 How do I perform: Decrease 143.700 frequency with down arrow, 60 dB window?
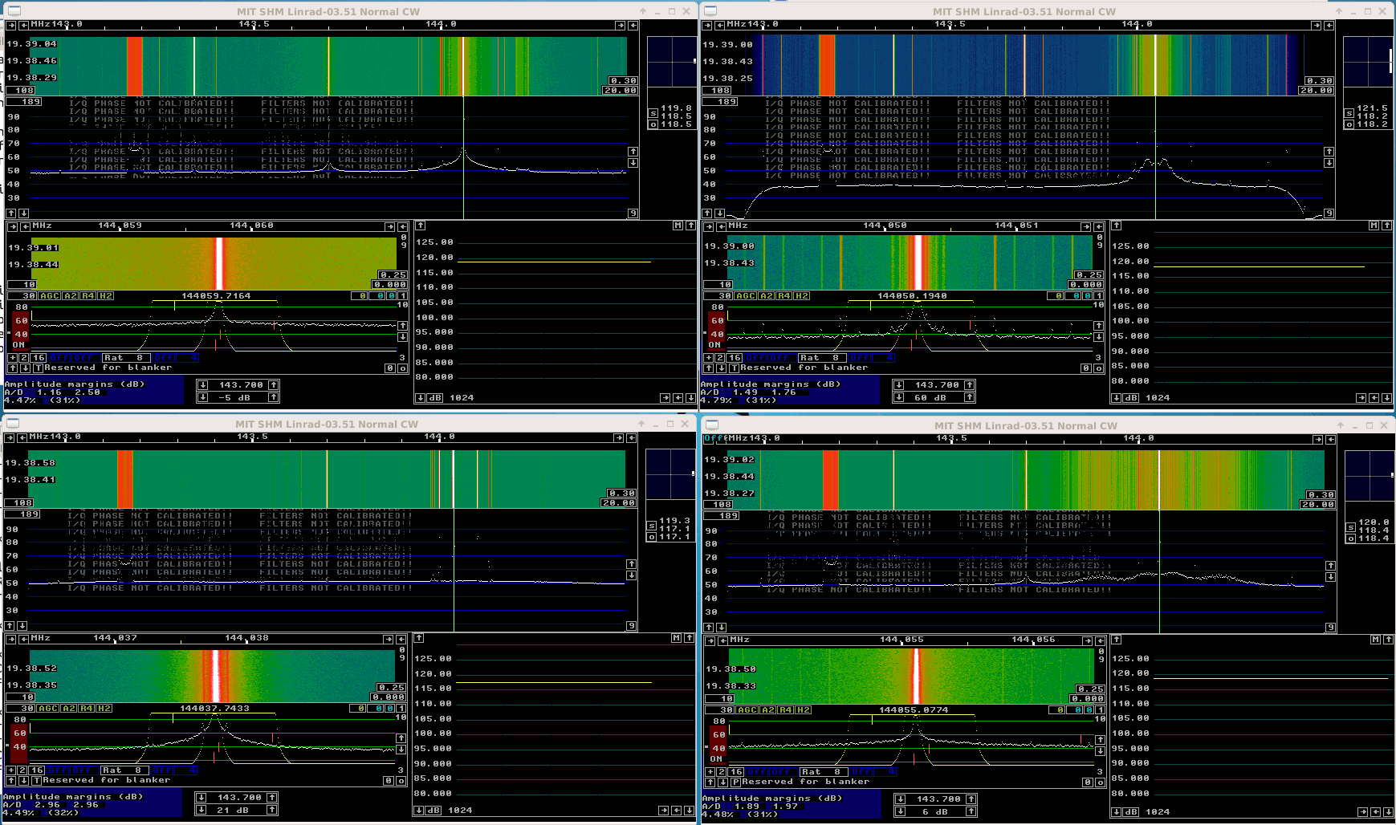(x=899, y=385)
